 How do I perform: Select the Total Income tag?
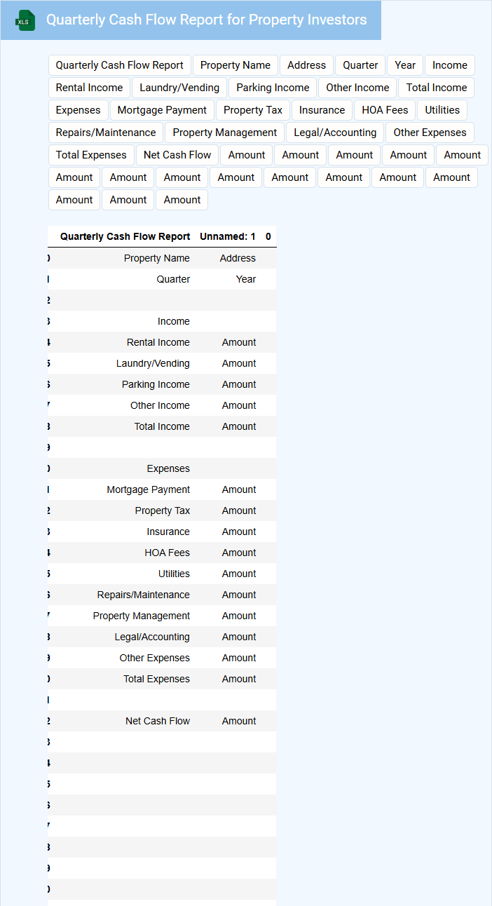click(x=437, y=88)
